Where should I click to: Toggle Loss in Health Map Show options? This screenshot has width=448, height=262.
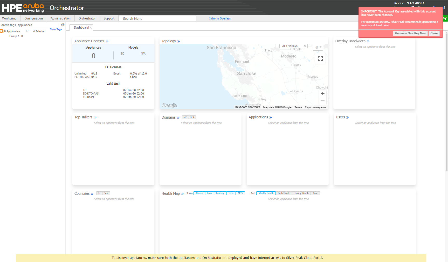click(x=210, y=193)
